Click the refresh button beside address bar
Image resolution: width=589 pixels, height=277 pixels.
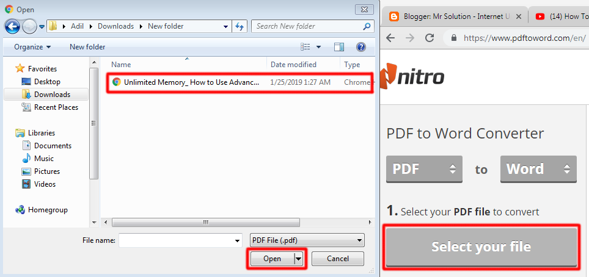pos(240,26)
